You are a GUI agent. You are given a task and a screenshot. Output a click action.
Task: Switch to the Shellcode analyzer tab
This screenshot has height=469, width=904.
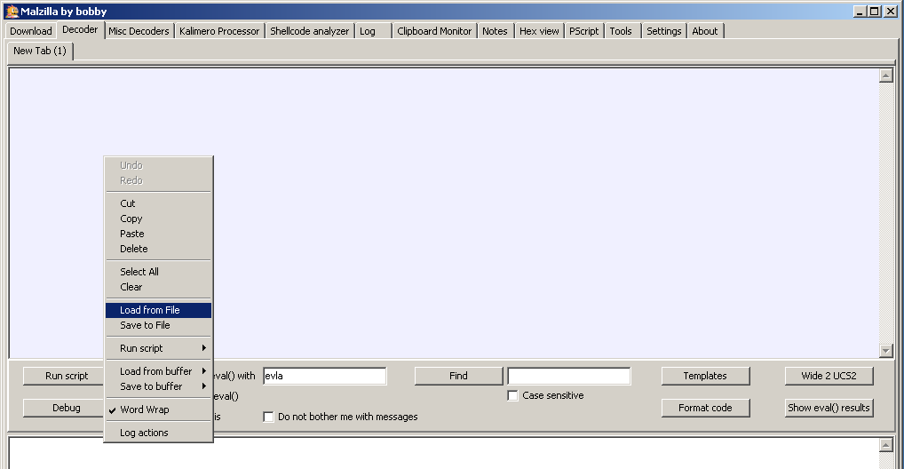click(x=309, y=31)
